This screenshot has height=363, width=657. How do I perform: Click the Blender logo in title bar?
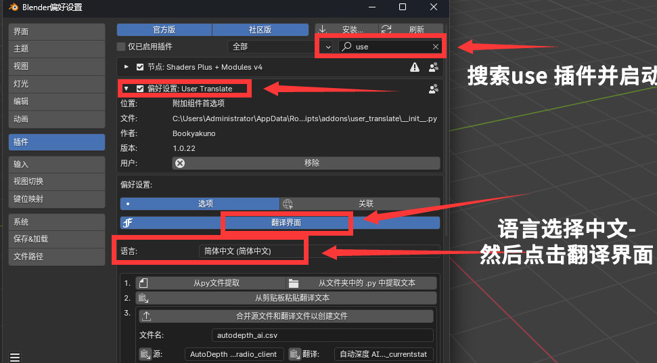click(x=14, y=7)
